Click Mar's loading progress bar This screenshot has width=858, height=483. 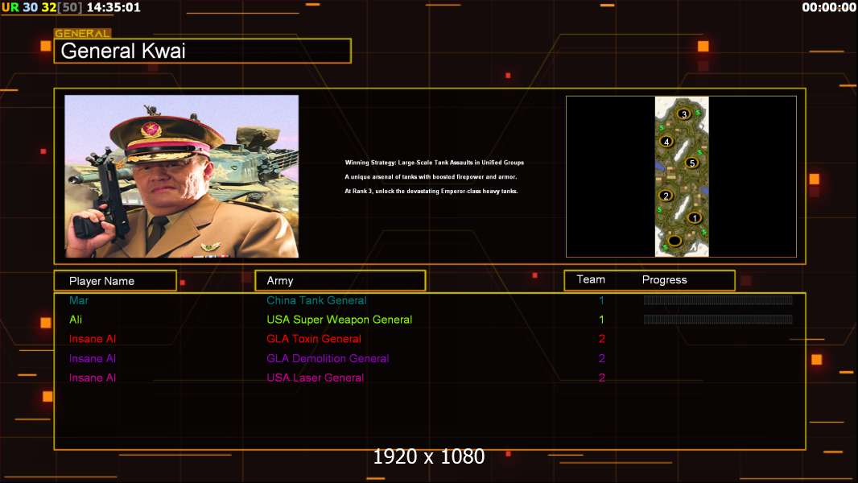pyautogui.click(x=718, y=299)
